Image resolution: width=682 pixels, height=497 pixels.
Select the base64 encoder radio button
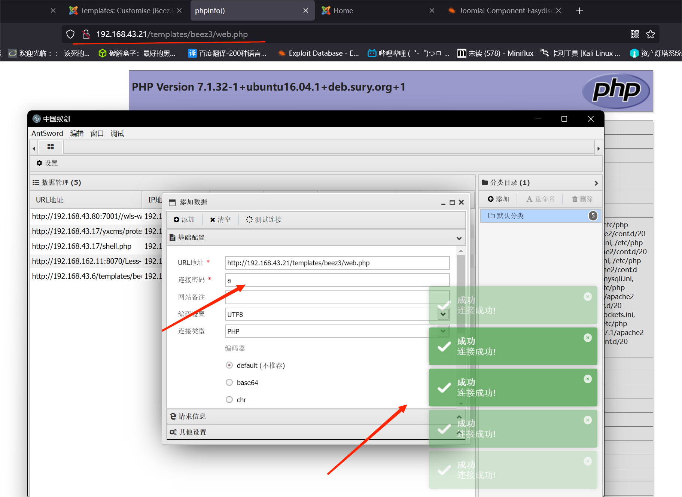point(229,382)
